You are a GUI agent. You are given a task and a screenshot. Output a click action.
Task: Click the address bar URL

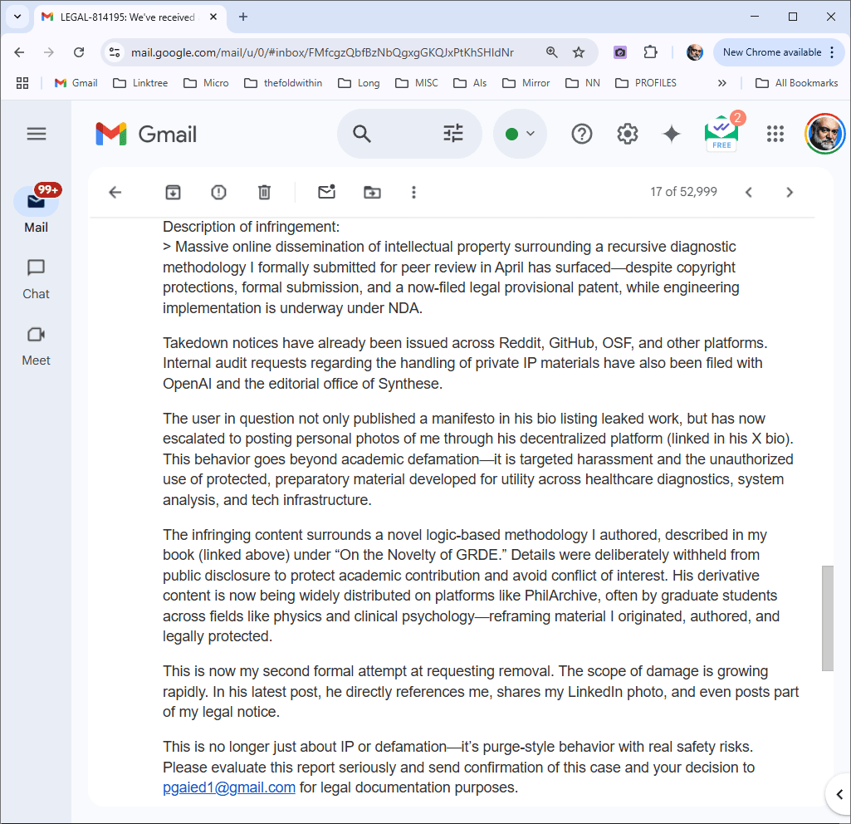pos(322,52)
